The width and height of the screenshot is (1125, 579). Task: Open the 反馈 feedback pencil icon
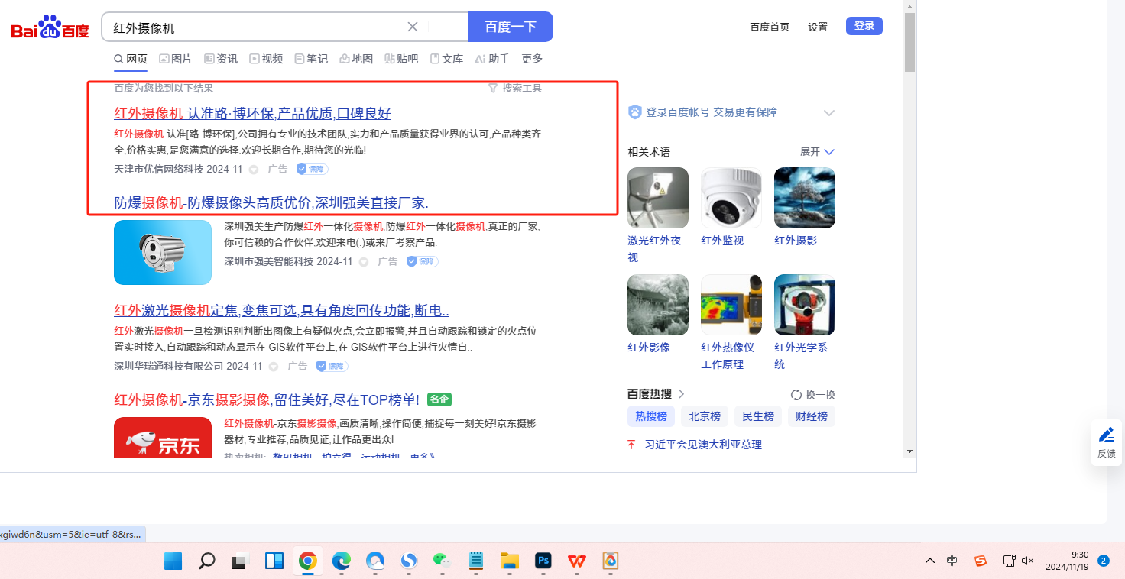(1106, 435)
